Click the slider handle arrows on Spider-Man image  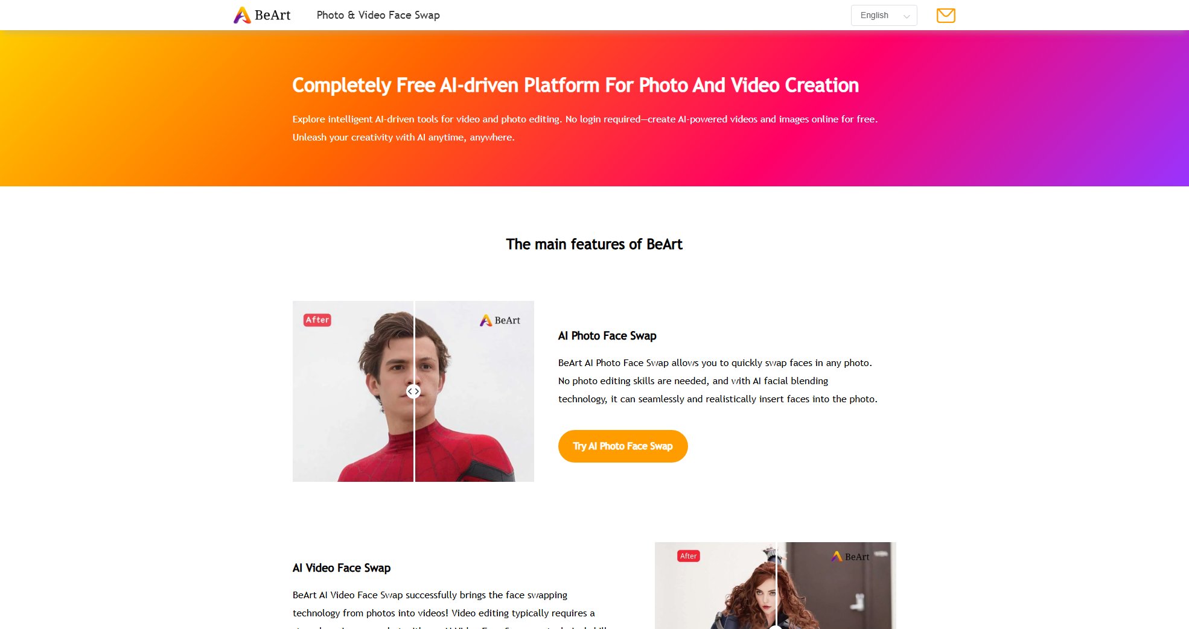tap(413, 391)
